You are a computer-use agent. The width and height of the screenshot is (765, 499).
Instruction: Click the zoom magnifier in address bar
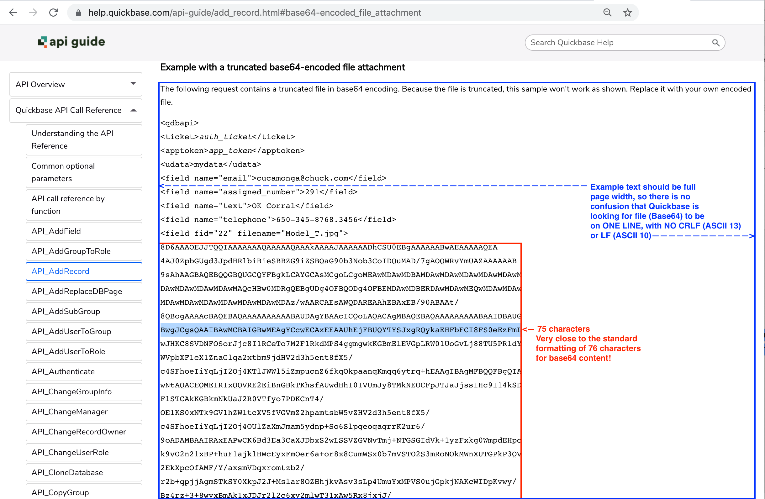click(x=607, y=13)
